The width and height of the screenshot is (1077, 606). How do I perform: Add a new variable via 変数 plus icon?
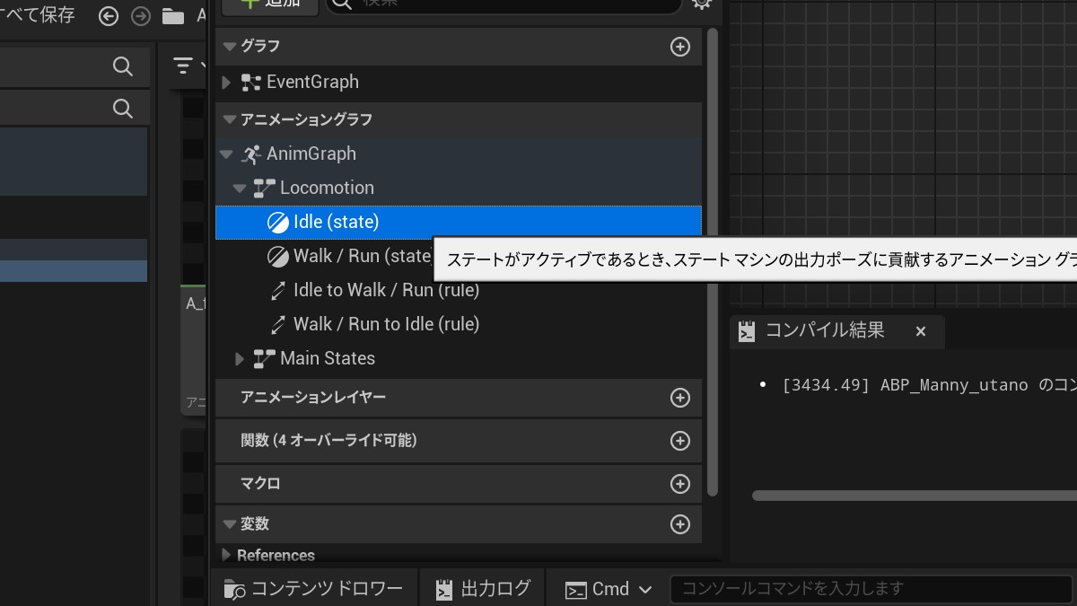point(680,524)
